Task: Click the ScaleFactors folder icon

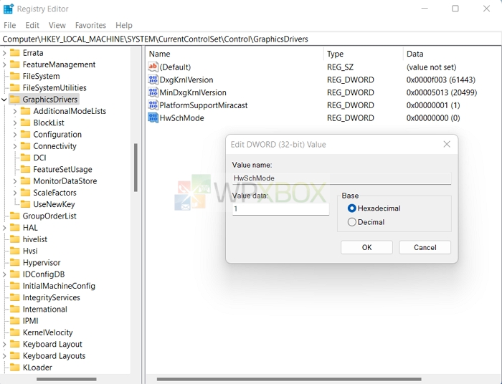Action: click(x=25, y=193)
